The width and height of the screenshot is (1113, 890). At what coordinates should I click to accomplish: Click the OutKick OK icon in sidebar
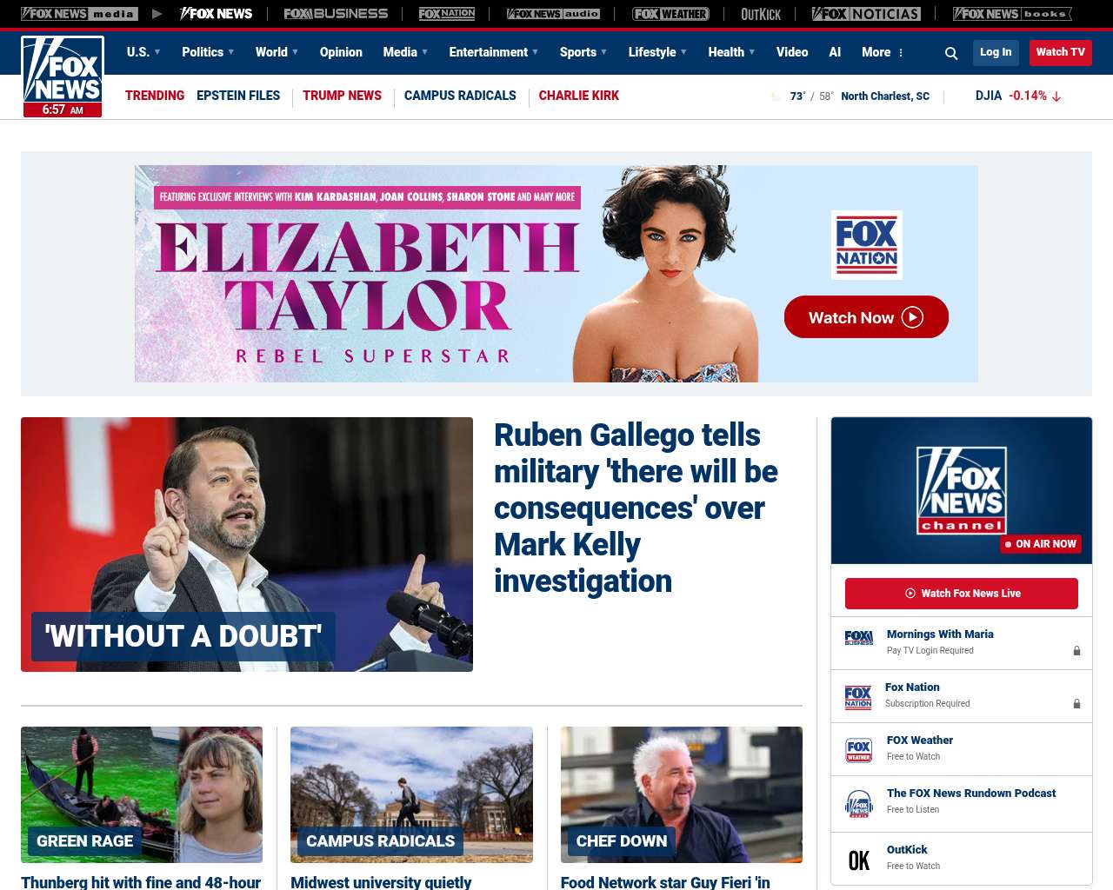(859, 860)
